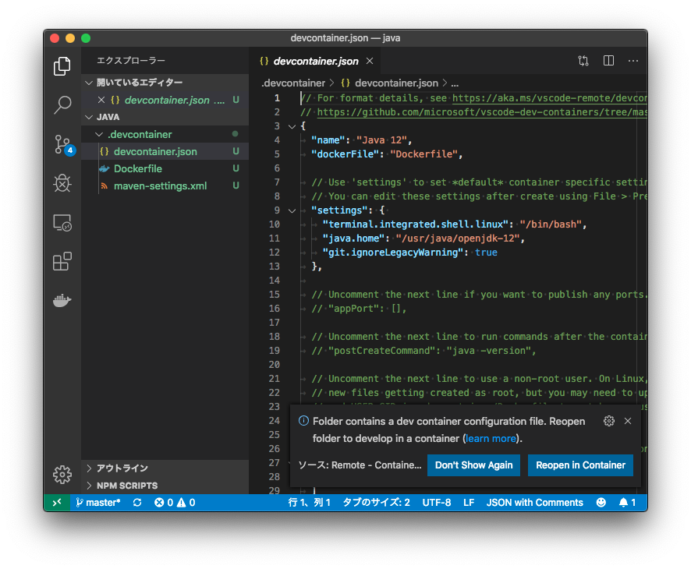Viewport: 691px width, 569px height.
Task: Click the green remote window indicator
Action: pyautogui.click(x=57, y=503)
